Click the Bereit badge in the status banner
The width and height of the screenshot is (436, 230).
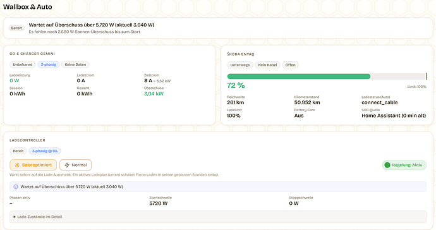[16, 28]
